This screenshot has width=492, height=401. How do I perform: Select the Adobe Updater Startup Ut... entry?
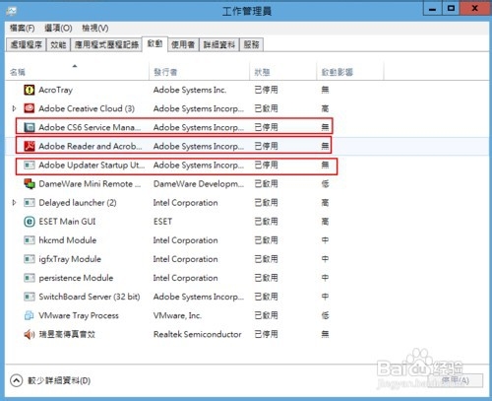92,165
